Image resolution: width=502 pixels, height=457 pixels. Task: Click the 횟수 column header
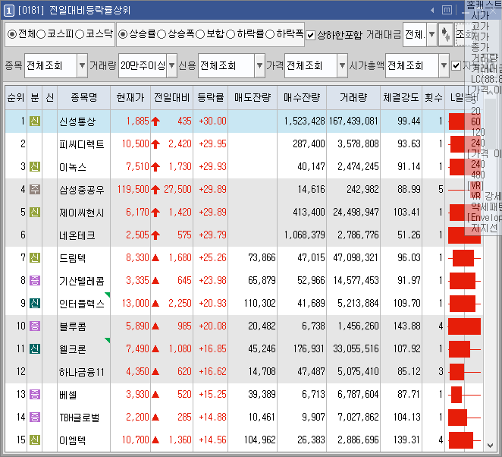click(x=433, y=97)
